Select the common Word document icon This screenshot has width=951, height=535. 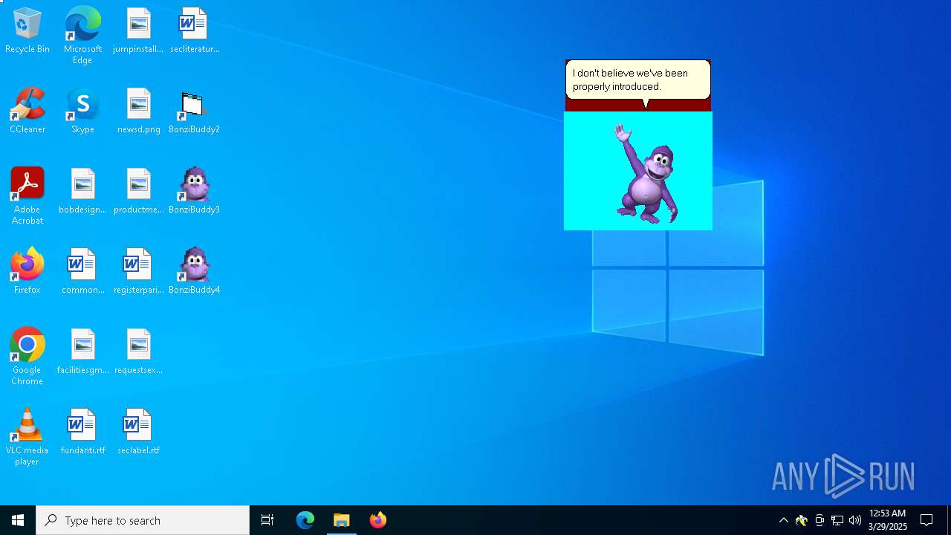pos(82,271)
